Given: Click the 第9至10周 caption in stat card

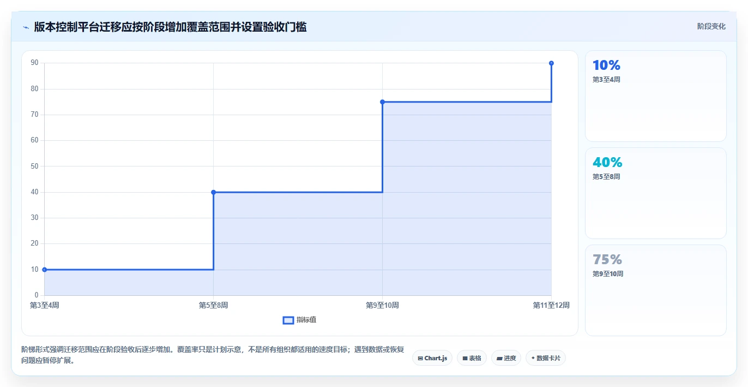Looking at the screenshot, I should pyautogui.click(x=608, y=274).
